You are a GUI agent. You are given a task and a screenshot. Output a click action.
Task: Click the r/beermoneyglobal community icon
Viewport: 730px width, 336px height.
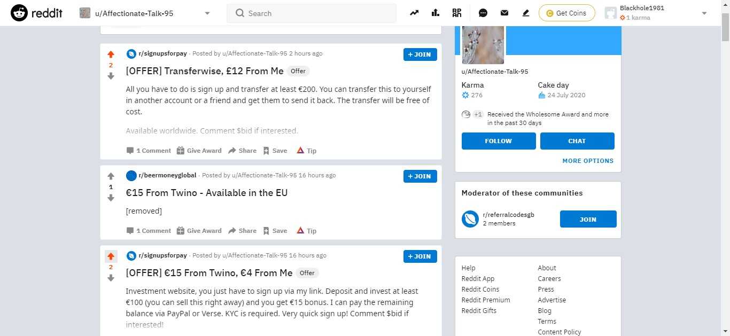pos(131,175)
